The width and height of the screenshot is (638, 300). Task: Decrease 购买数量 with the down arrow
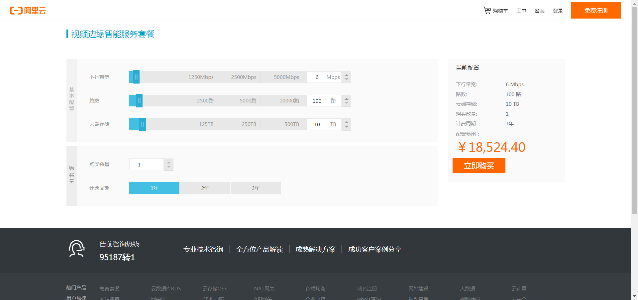pos(169,167)
